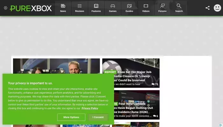Image resolution: width=223 pixels, height=127 pixels.
Task: Open the Privacy Policy link
Action: pyautogui.click(x=90, y=108)
